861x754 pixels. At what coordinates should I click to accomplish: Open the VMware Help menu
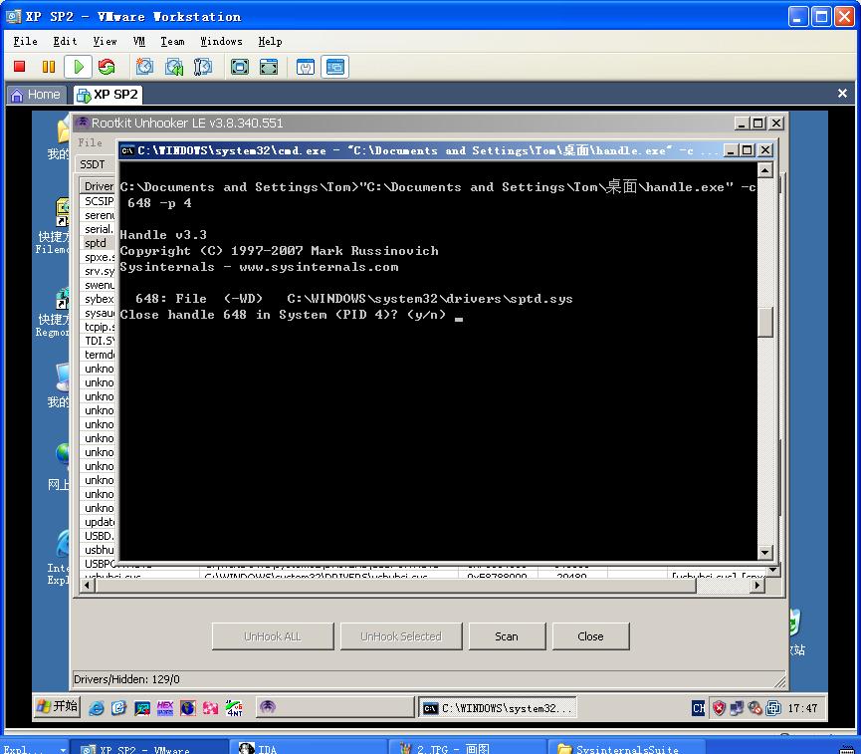click(270, 41)
